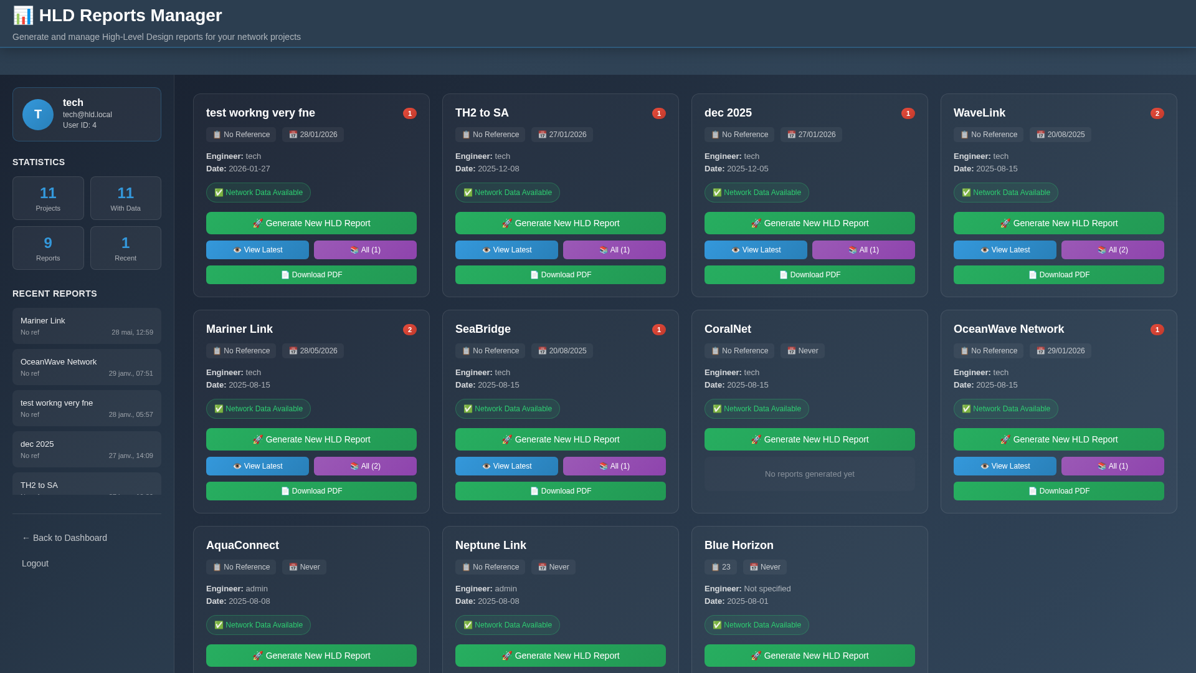This screenshot has height=673, width=1196.
Task: Click the tech@hld.local email text
Action: [87, 115]
